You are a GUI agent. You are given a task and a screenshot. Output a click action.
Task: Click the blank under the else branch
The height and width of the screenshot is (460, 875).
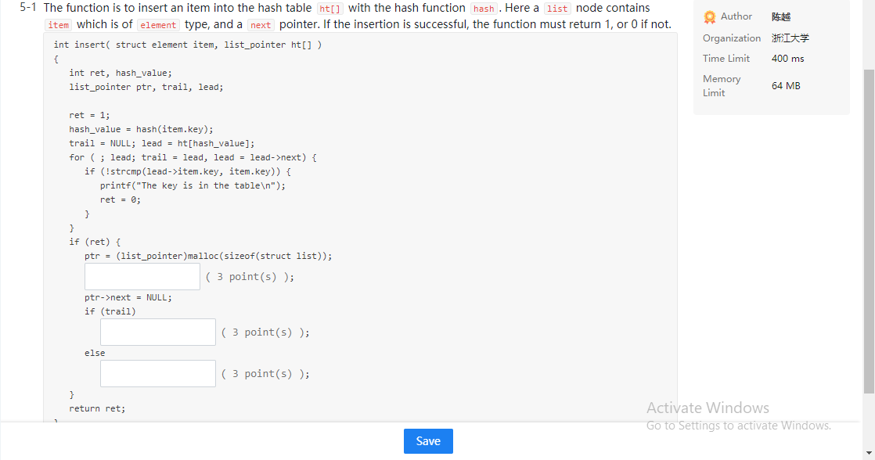coord(157,373)
